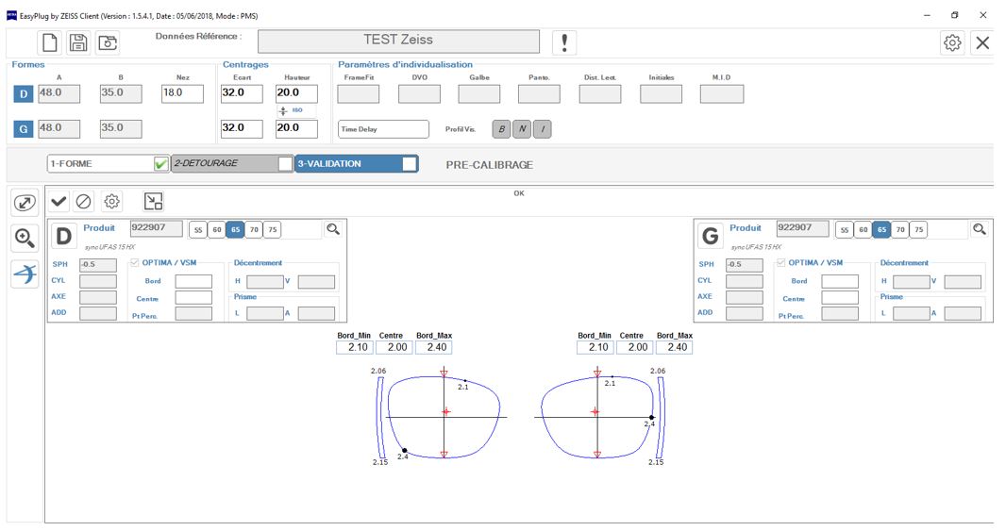Click the D right eye button in Formes
Viewport: 1006px width, 531px height.
tap(23, 93)
